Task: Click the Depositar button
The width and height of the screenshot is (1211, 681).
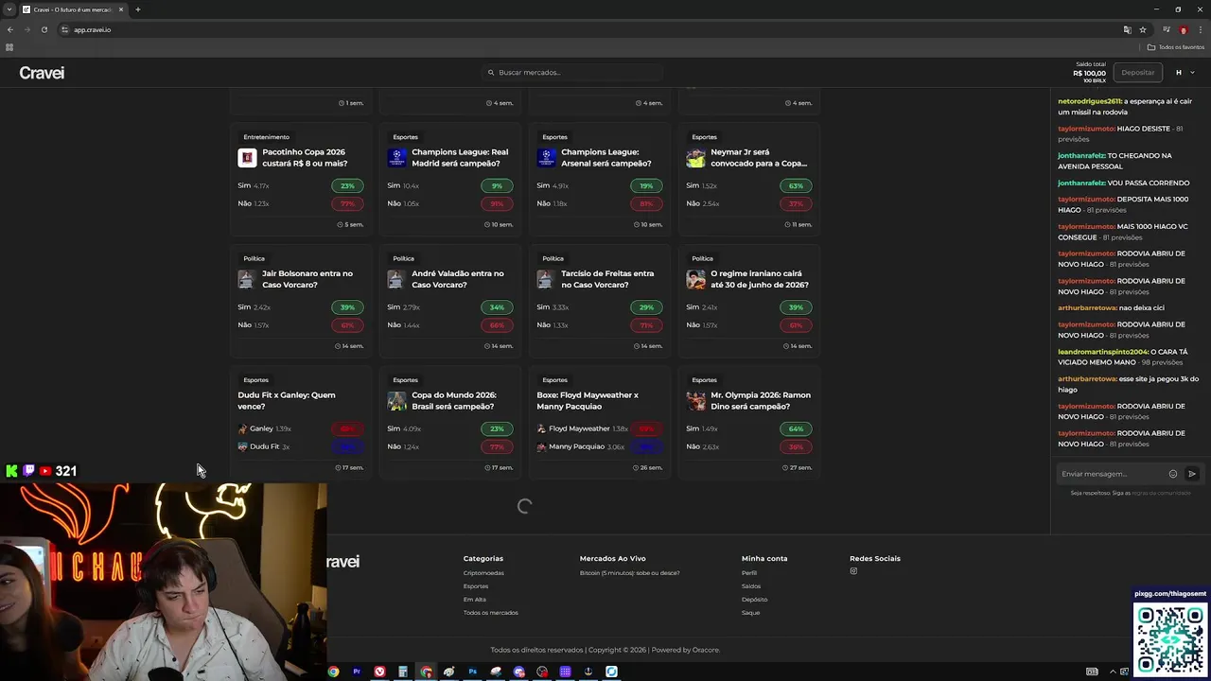Action: [1138, 73]
